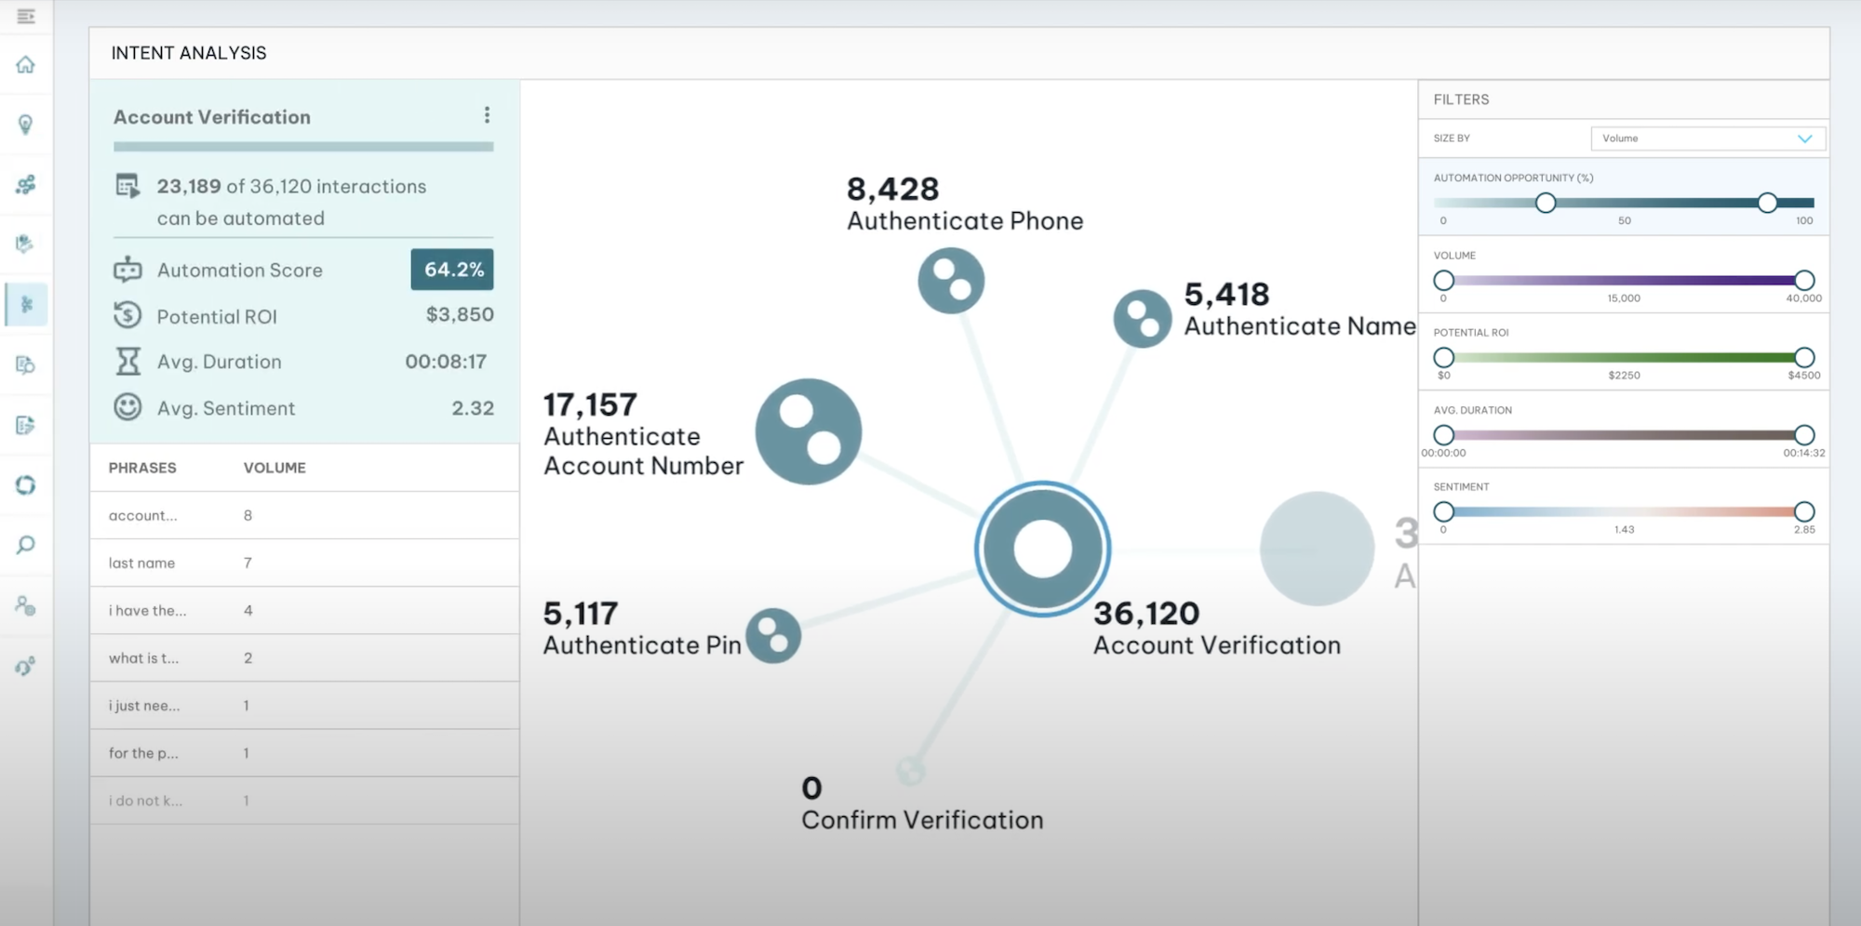Open the Account Verification three-dot menu
This screenshot has width=1861, height=926.
coord(487,115)
